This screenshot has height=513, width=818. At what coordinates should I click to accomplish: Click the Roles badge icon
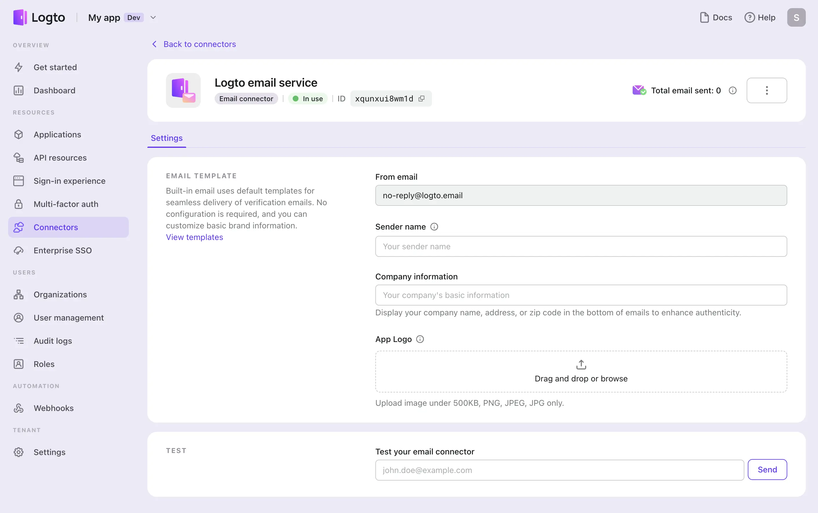pos(19,364)
